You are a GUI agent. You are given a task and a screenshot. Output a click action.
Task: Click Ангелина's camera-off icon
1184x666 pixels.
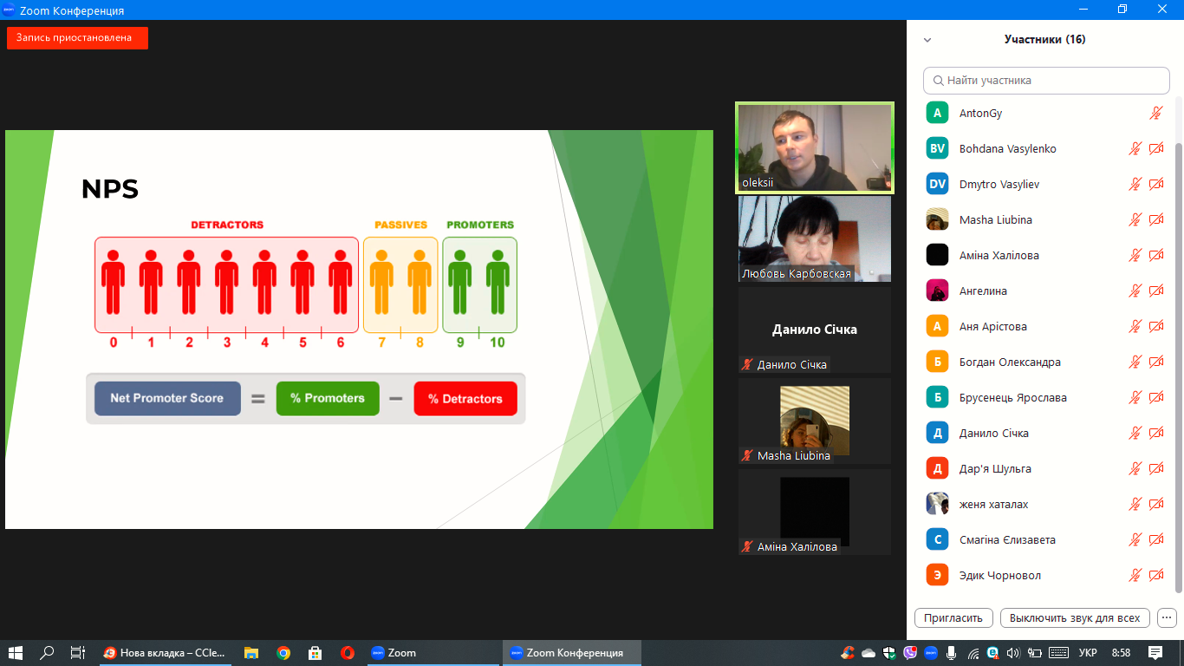tap(1155, 291)
